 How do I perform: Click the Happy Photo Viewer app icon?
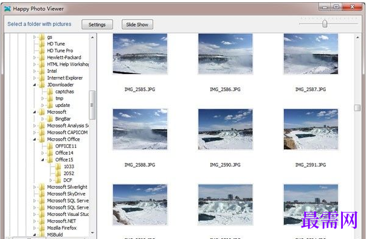pyautogui.click(x=7, y=8)
